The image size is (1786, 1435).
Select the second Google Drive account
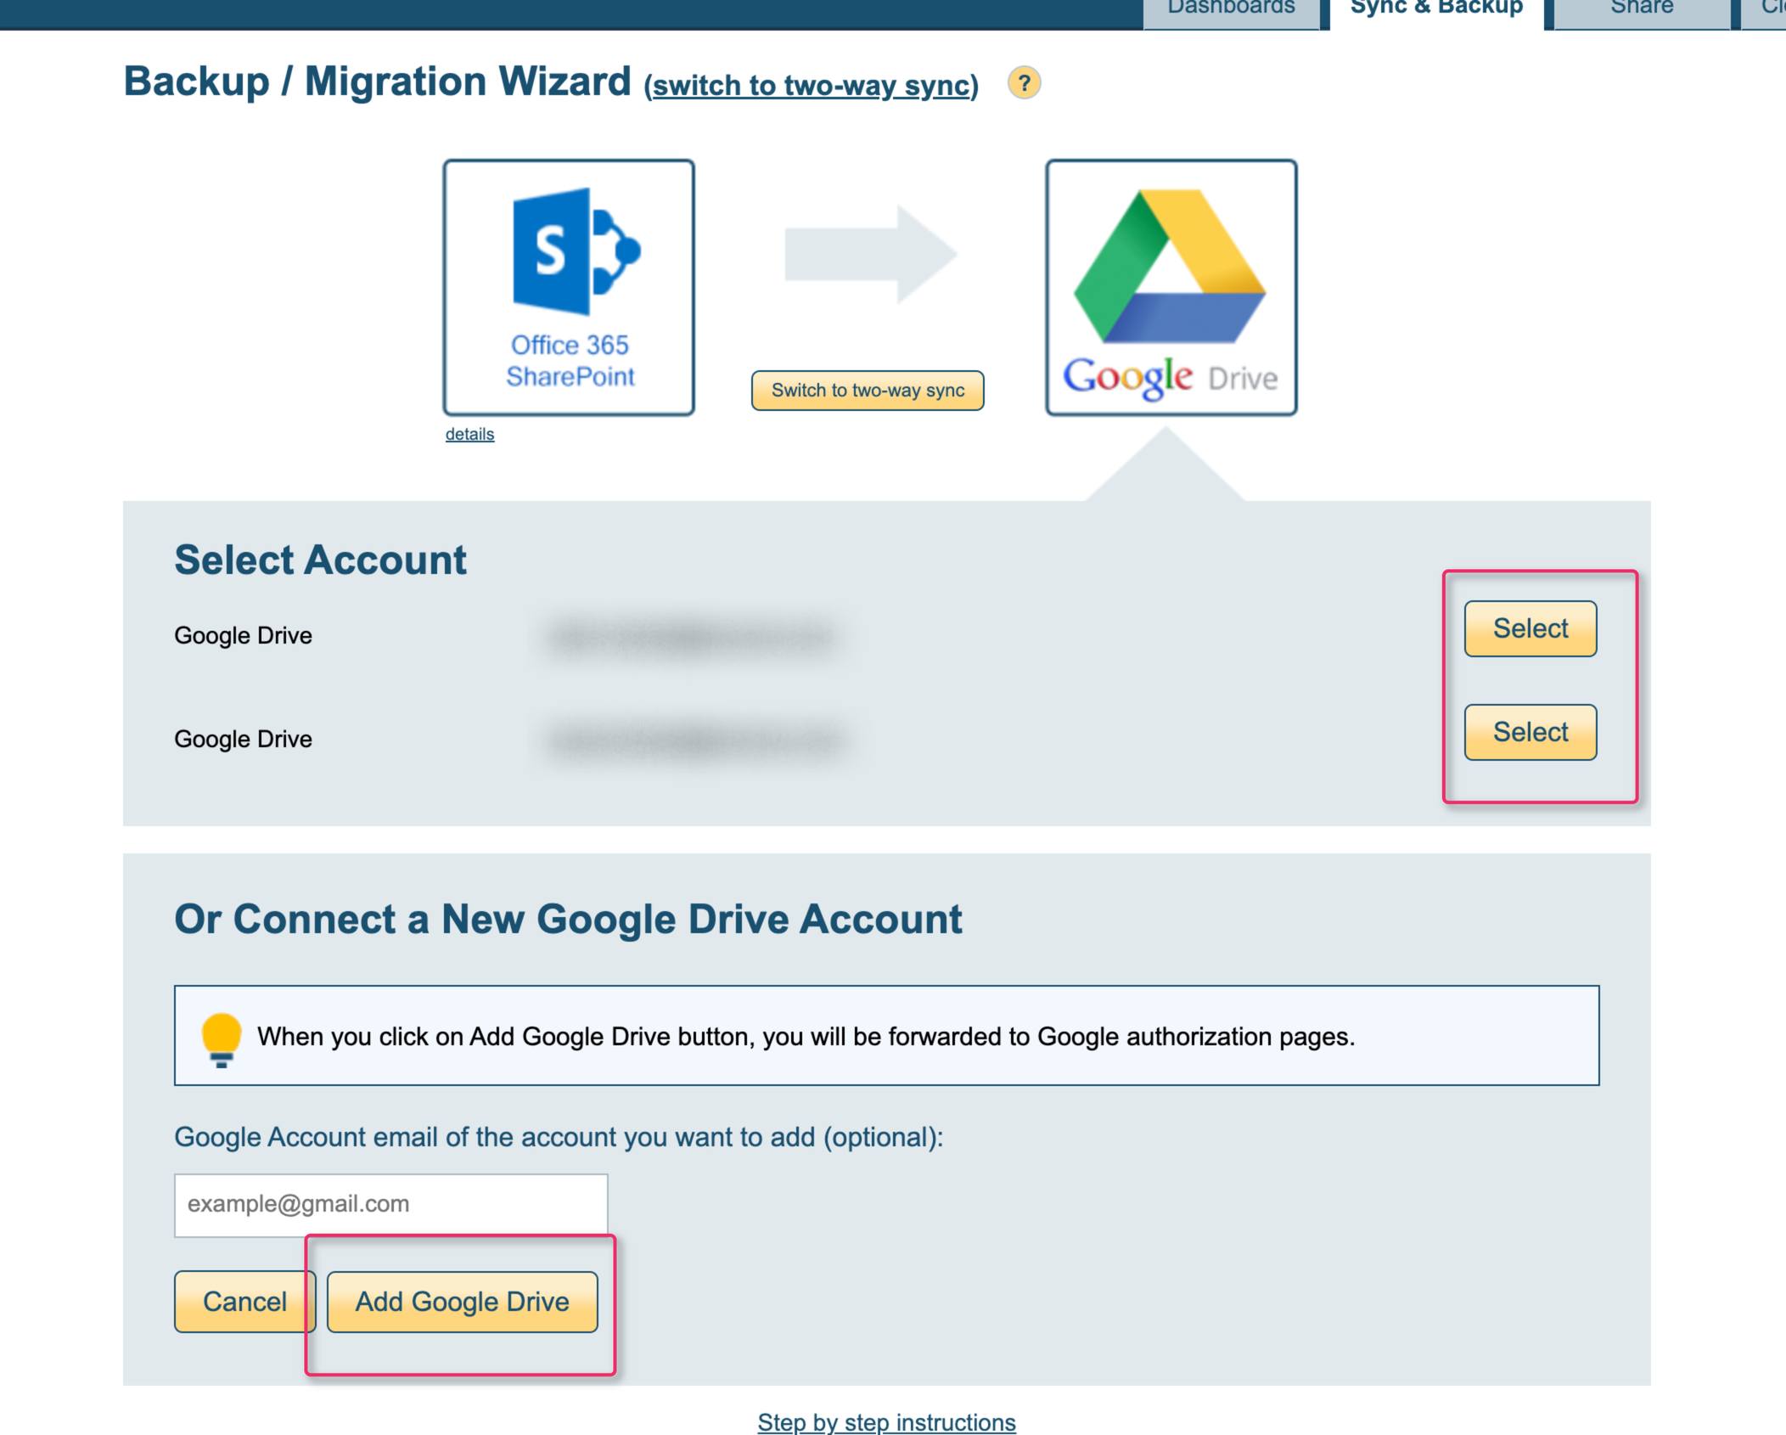coord(1530,732)
